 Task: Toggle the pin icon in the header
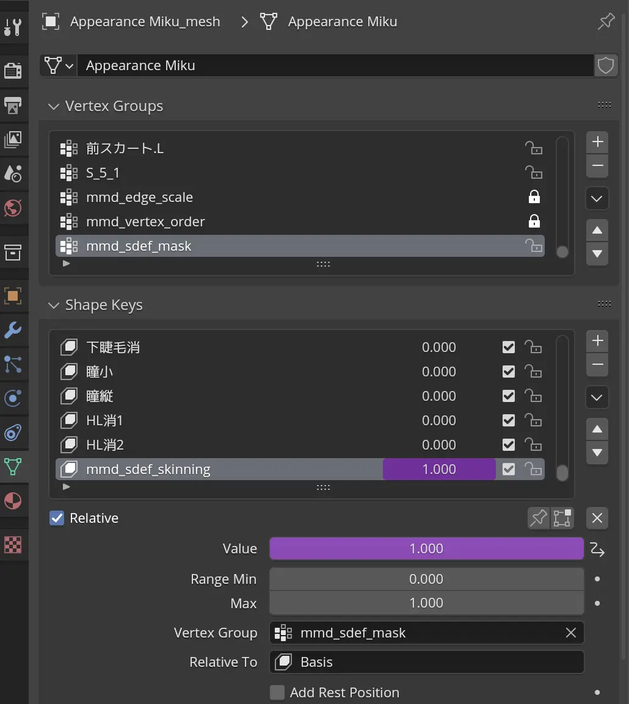point(606,21)
